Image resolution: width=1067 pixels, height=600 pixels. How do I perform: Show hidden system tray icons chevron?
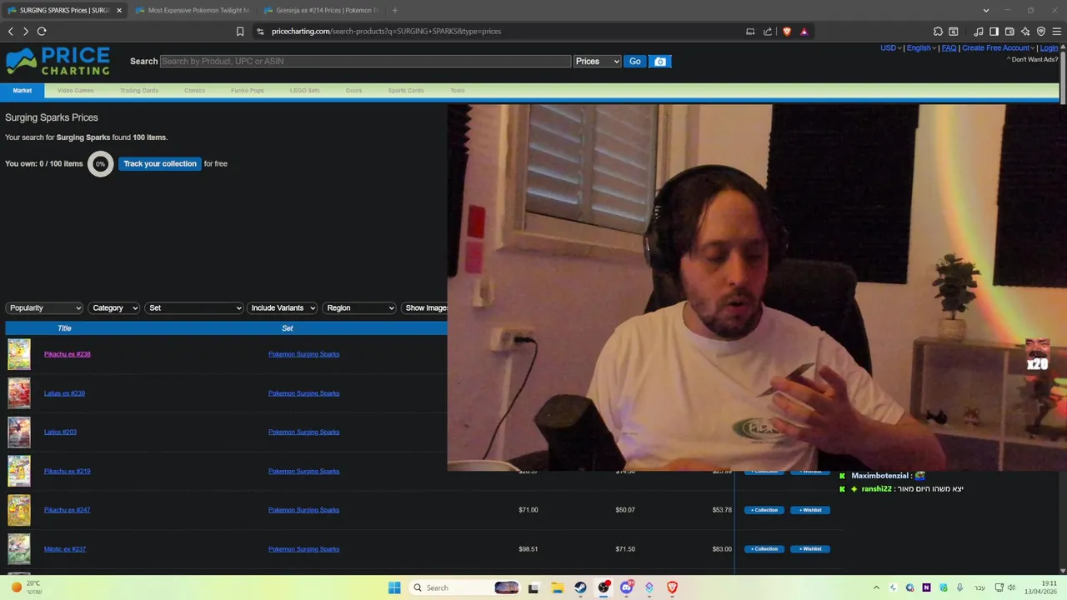point(876,587)
